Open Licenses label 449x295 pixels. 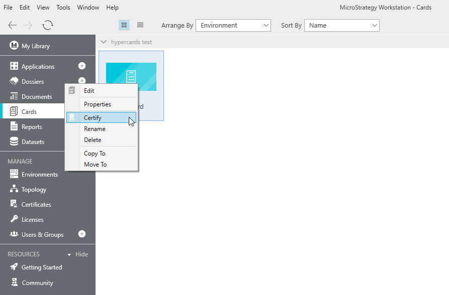[x=32, y=220]
